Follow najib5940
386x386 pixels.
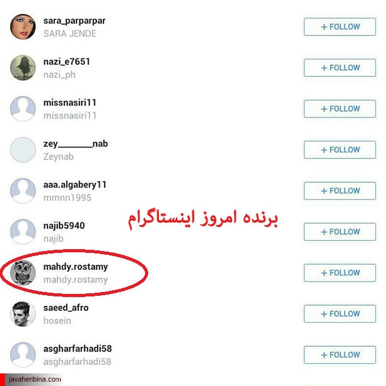pos(340,231)
